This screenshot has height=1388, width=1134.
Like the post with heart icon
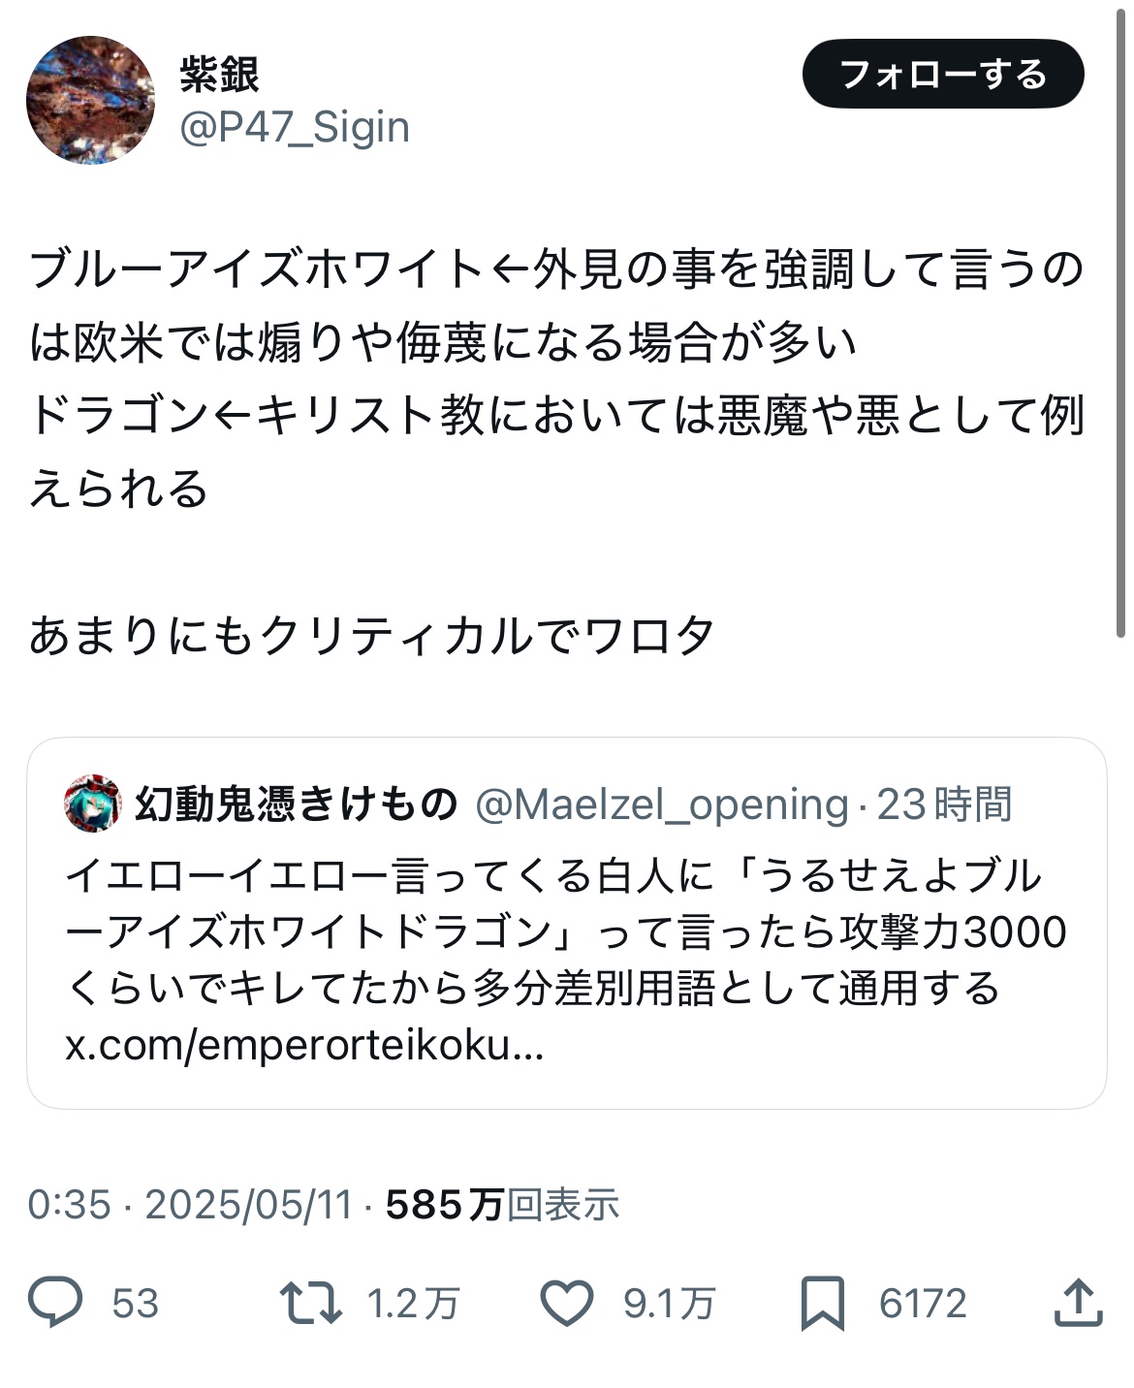(566, 1303)
